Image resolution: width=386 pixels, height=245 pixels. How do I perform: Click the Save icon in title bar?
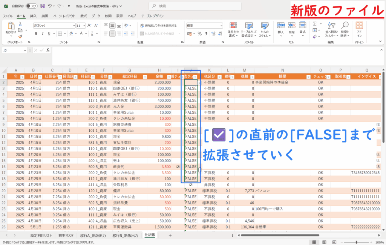point(42,6)
